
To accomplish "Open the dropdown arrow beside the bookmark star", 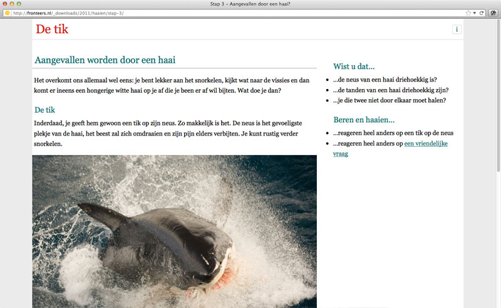I will tap(475, 13).
